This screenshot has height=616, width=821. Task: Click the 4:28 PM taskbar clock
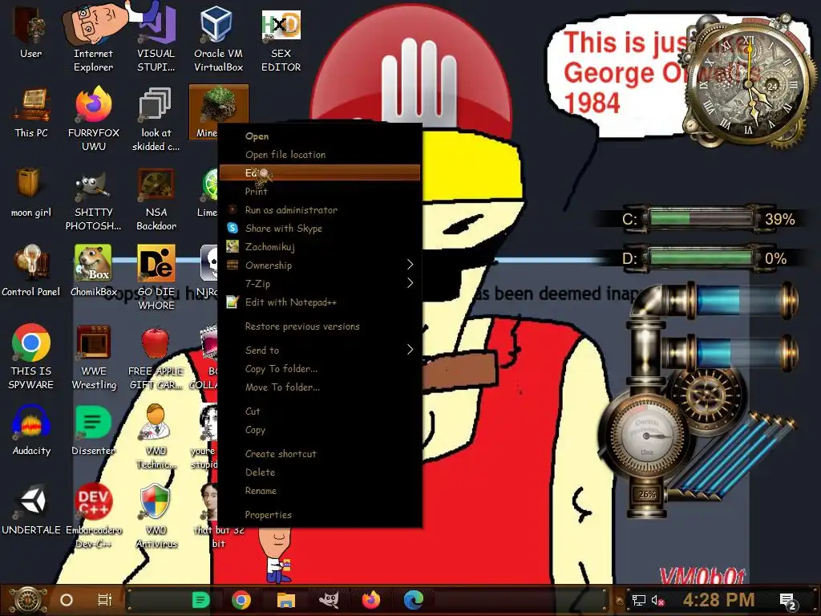[x=718, y=600]
